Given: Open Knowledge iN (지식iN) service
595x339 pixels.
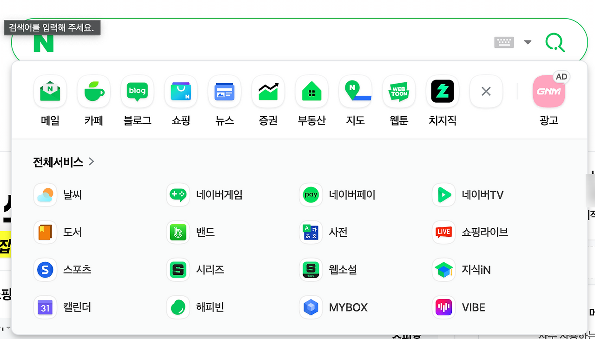Looking at the screenshot, I should click(x=462, y=270).
